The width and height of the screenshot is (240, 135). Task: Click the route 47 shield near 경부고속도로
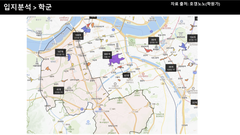[x=82, y=109]
